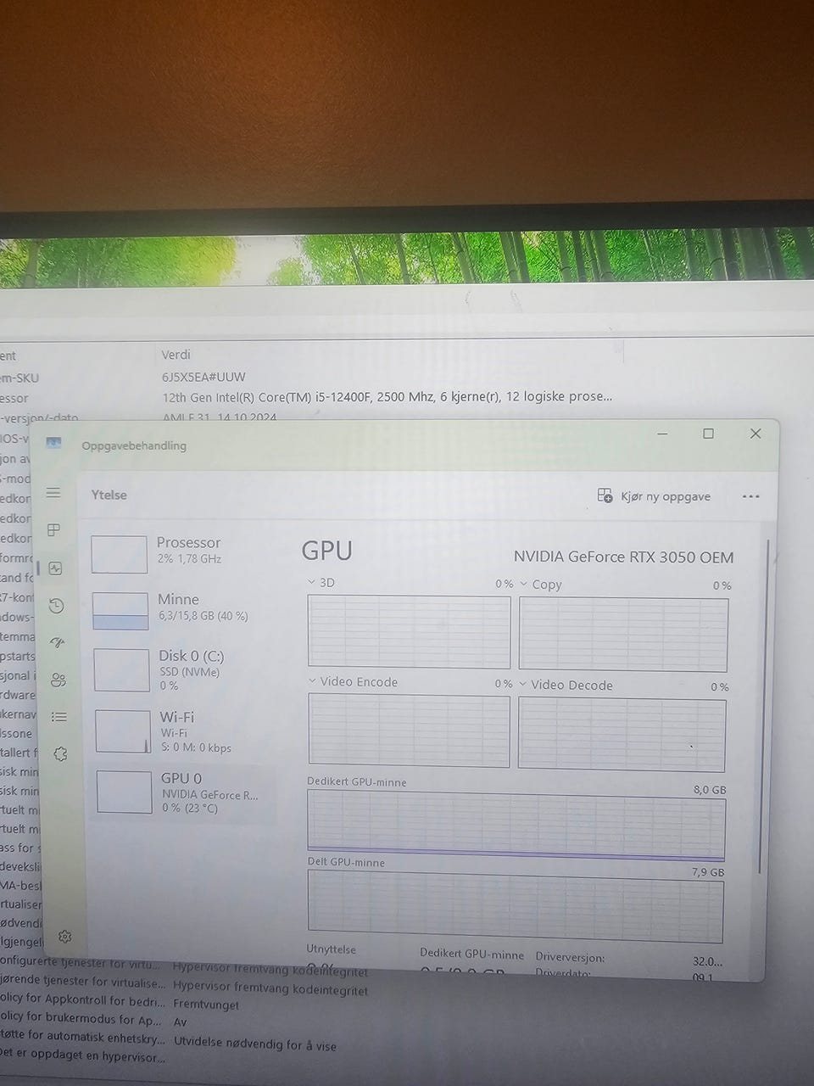This screenshot has width=814, height=1086.
Task: Select Prosessor in the performance list
Action: coord(181,553)
